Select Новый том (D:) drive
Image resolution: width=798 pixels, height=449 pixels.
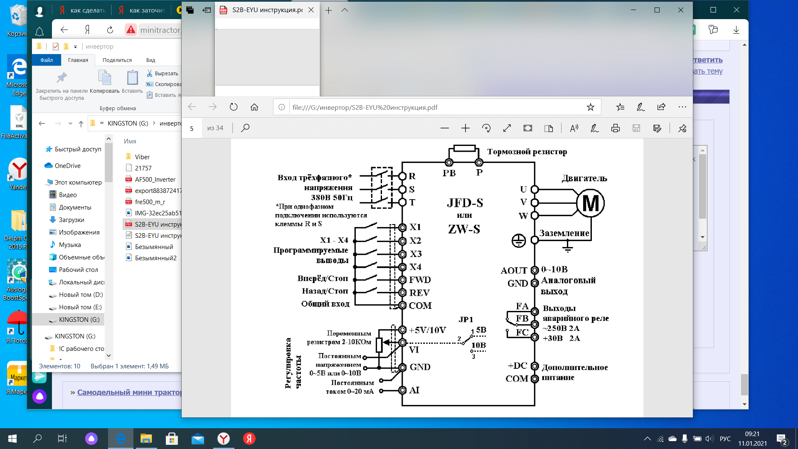pyautogui.click(x=76, y=294)
